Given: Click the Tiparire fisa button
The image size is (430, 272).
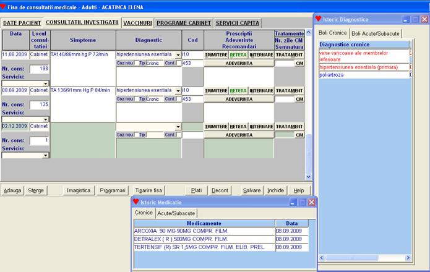Looking at the screenshot, I should (x=149, y=190).
